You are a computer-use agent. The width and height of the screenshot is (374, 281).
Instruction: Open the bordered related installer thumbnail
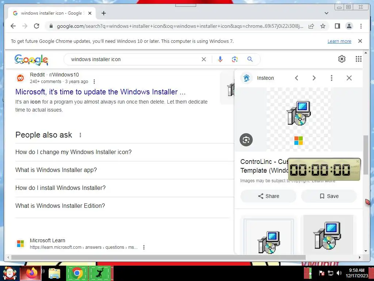[268, 236]
